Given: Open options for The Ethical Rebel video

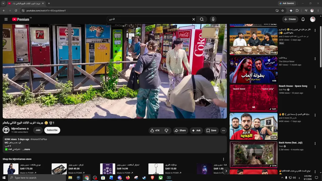Looking at the screenshot, I should (x=315, y=59).
